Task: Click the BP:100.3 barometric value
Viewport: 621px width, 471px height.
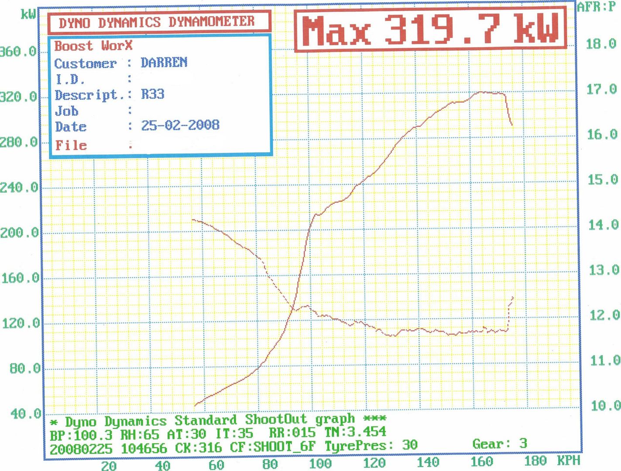Action: point(81,435)
